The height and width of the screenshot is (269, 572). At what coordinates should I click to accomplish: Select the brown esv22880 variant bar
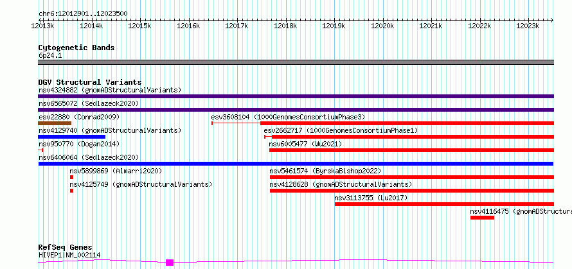click(55, 123)
